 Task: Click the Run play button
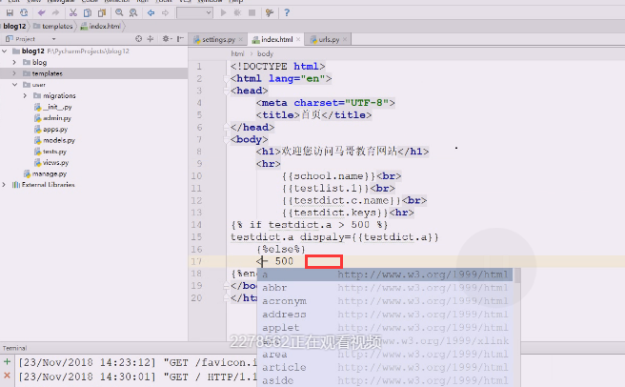[x=223, y=12]
